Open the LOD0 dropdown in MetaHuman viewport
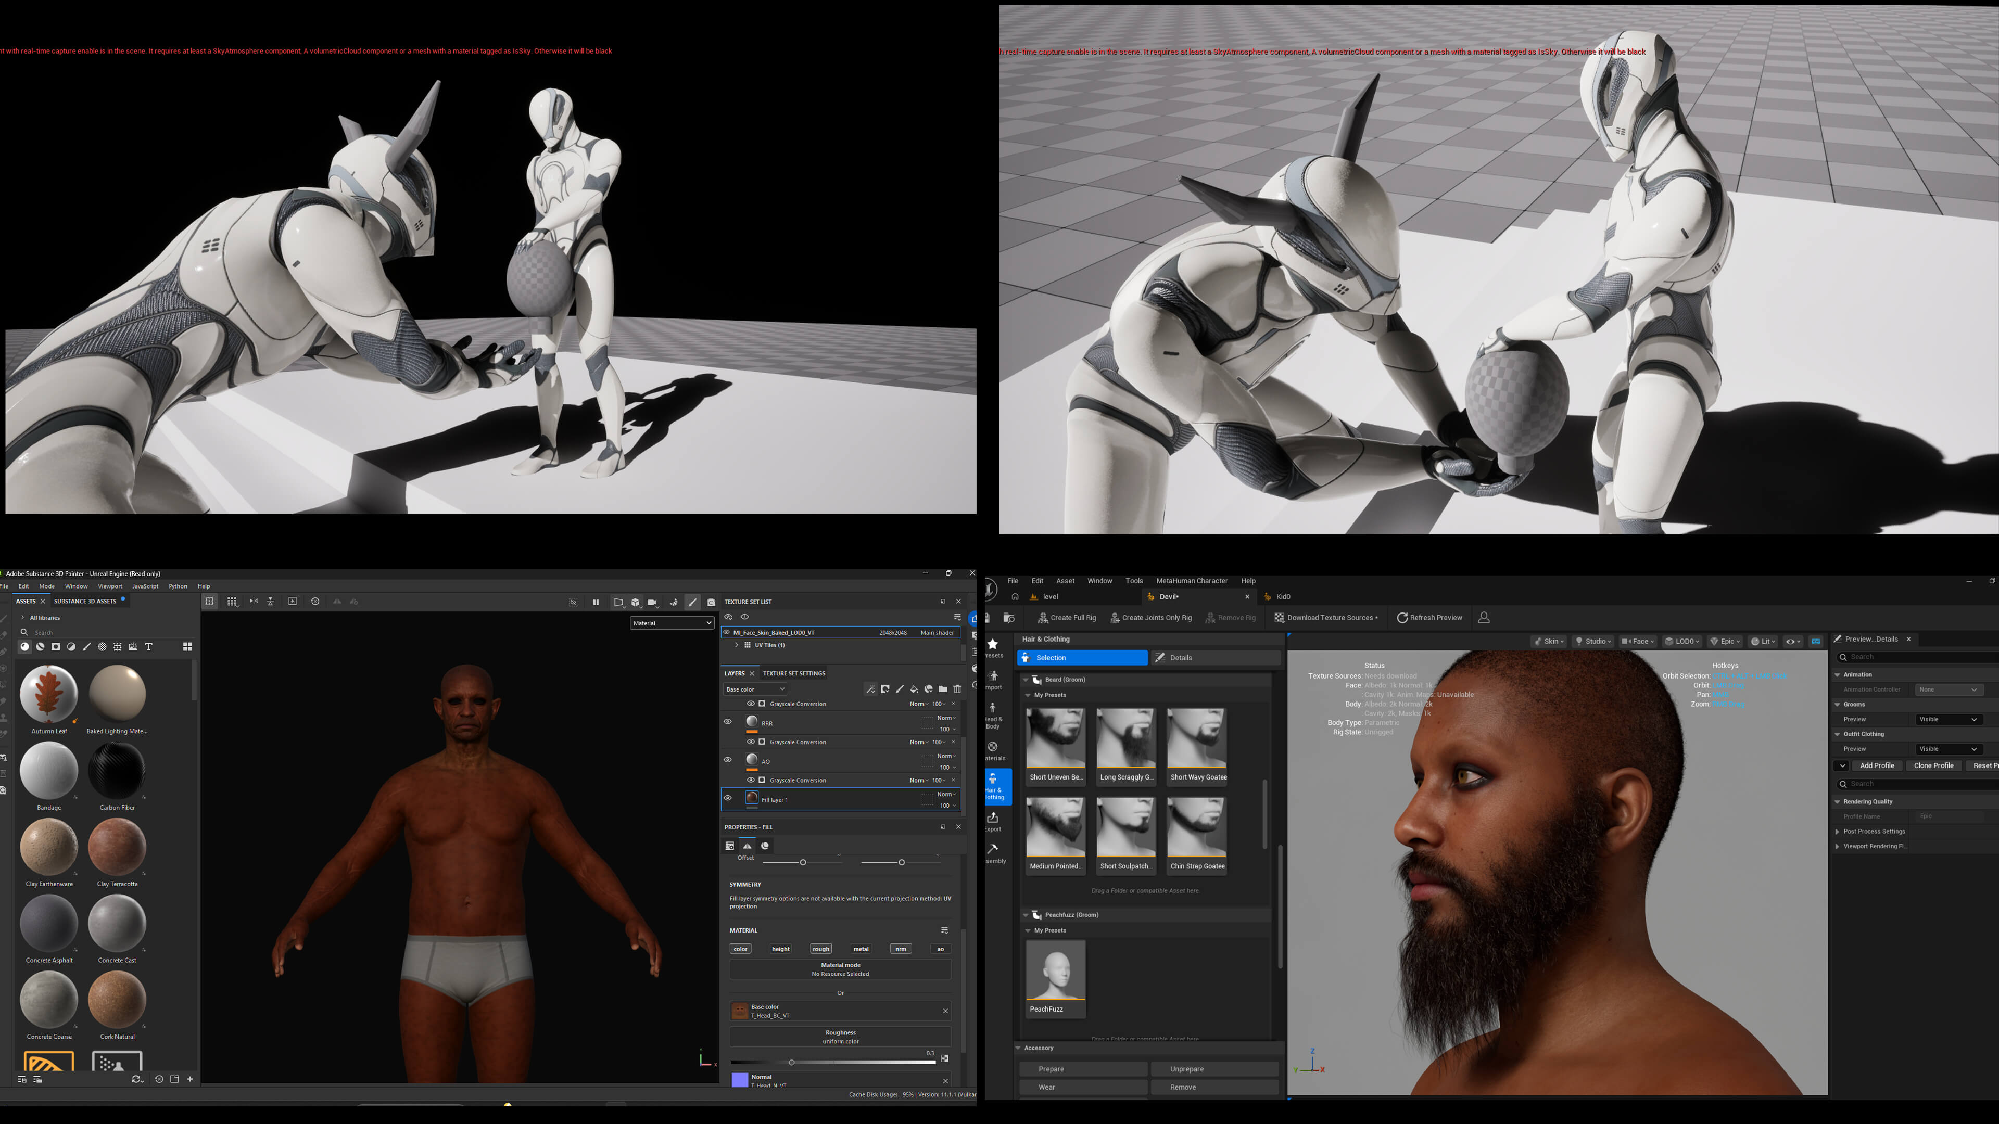 tap(1681, 642)
